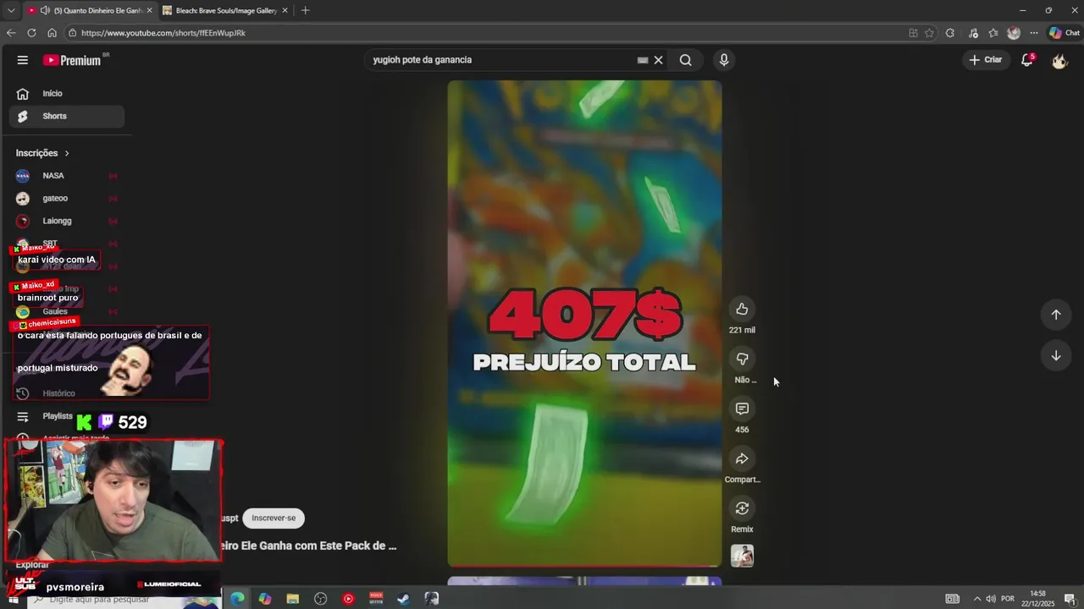Open the favorites list icon

coord(993,33)
